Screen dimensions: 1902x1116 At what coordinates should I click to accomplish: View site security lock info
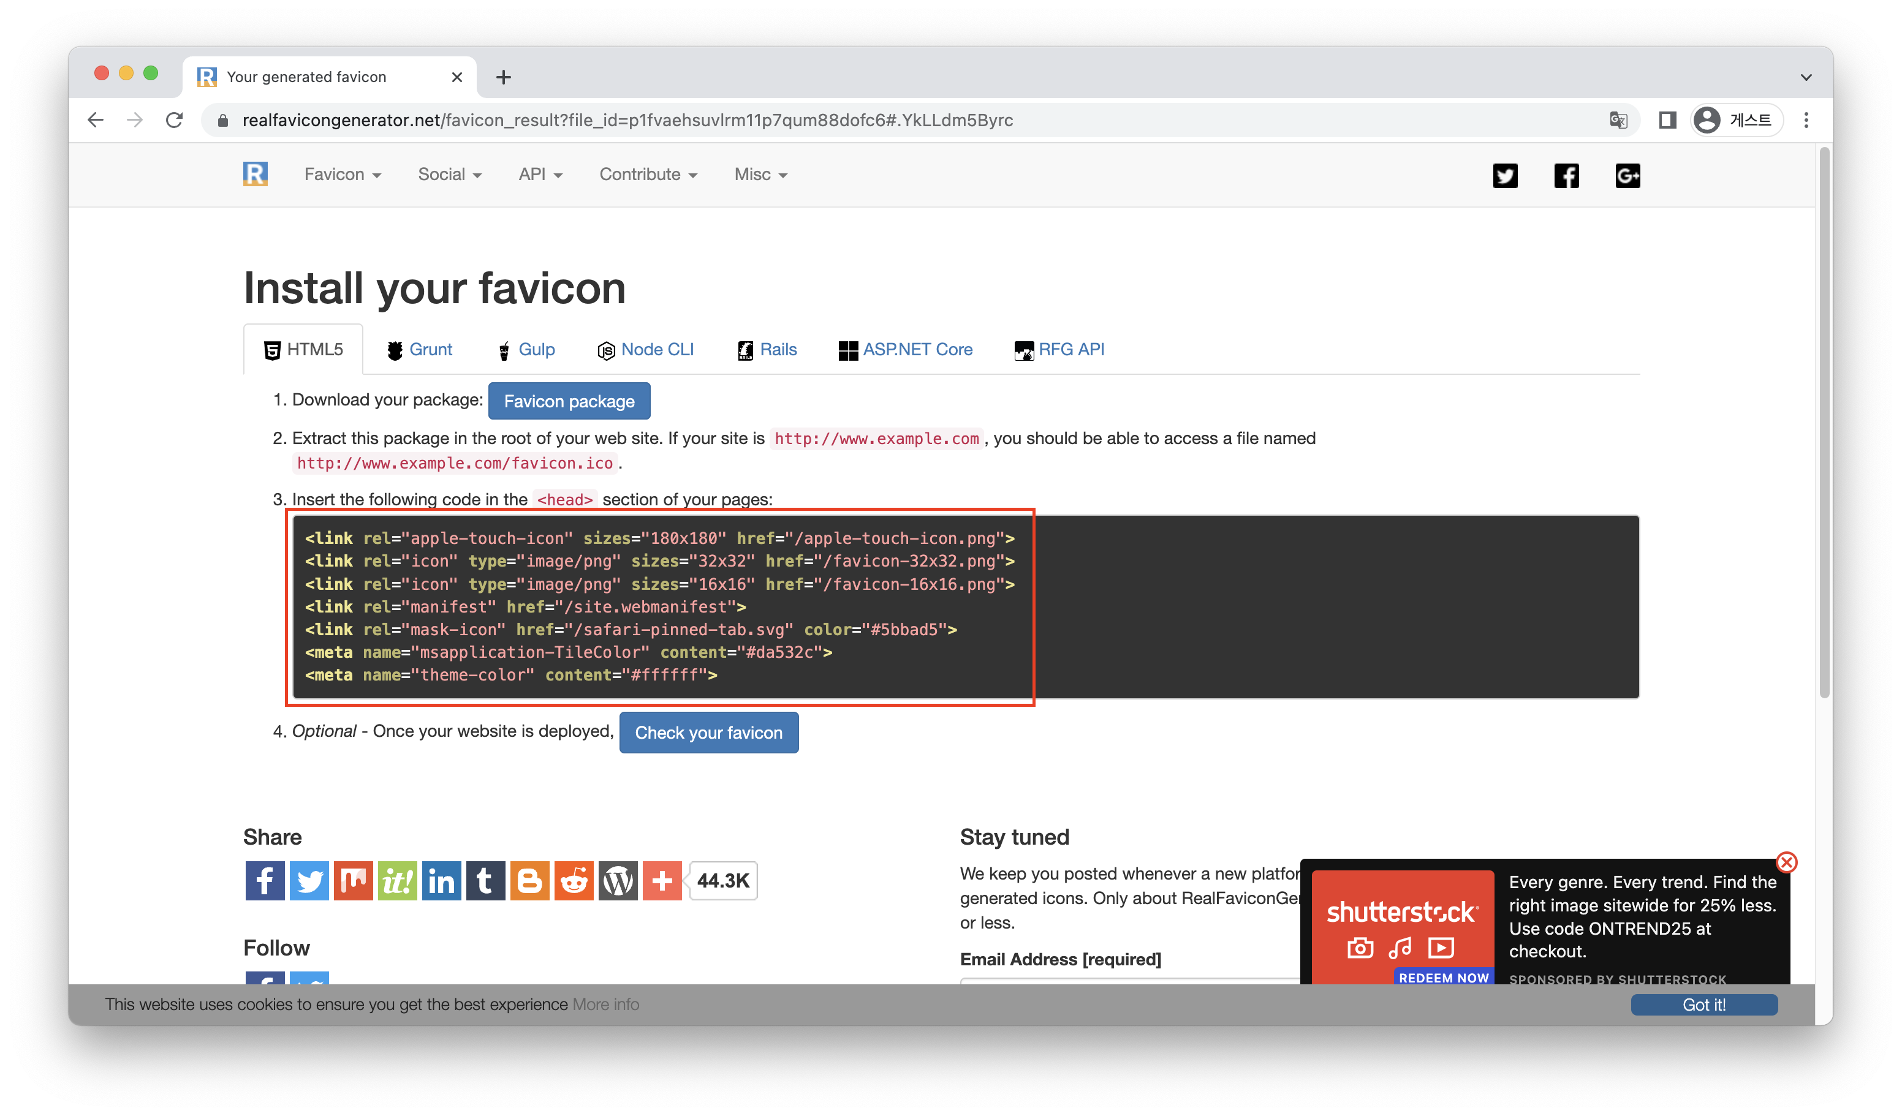[x=222, y=120]
